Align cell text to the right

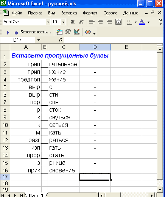pos(109,22)
